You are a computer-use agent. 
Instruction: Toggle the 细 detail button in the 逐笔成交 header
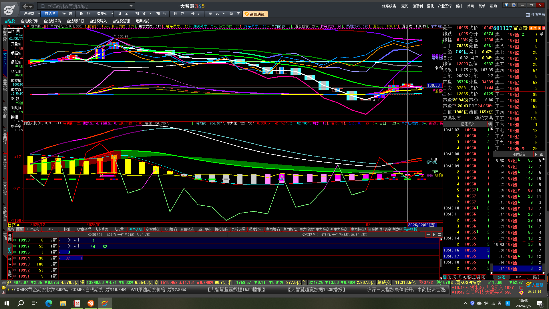(490, 124)
